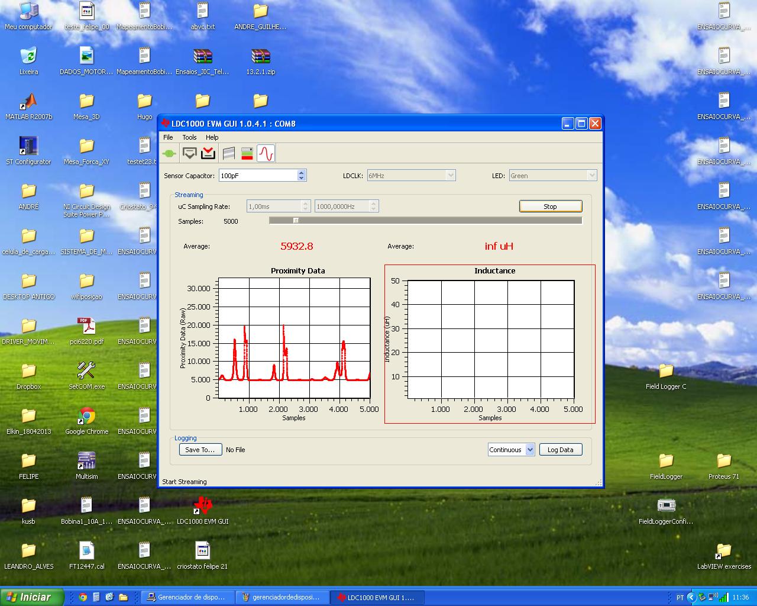
Task: Open the grey sheets toolbar icon
Action: click(x=229, y=154)
